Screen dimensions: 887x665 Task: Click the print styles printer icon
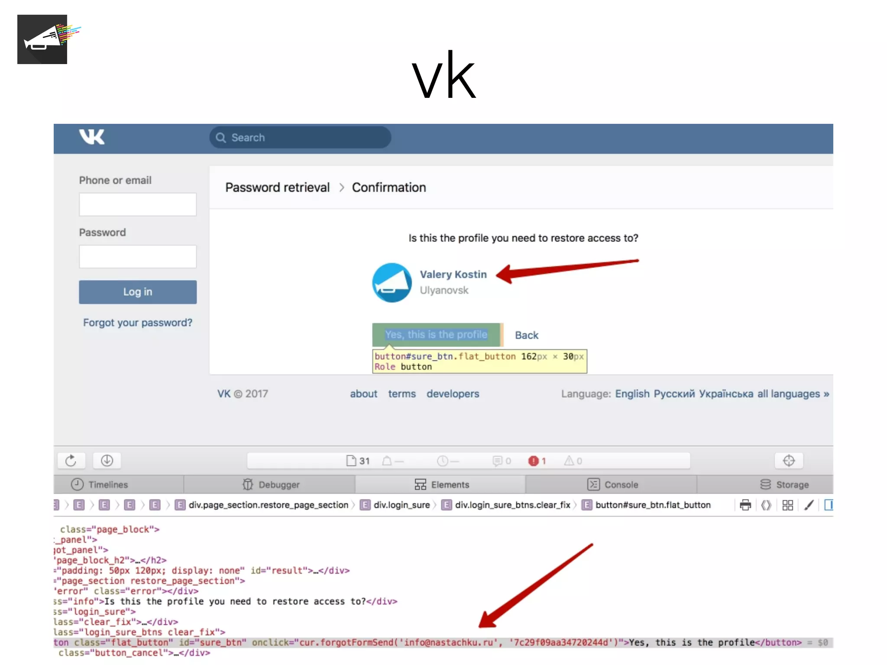pyautogui.click(x=745, y=505)
